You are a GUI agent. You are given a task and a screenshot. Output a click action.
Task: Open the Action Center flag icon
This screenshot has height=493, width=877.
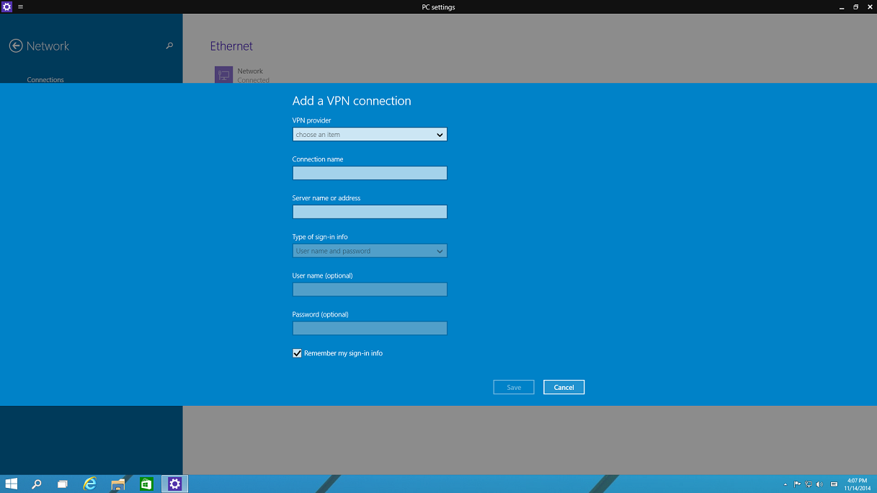[797, 484]
